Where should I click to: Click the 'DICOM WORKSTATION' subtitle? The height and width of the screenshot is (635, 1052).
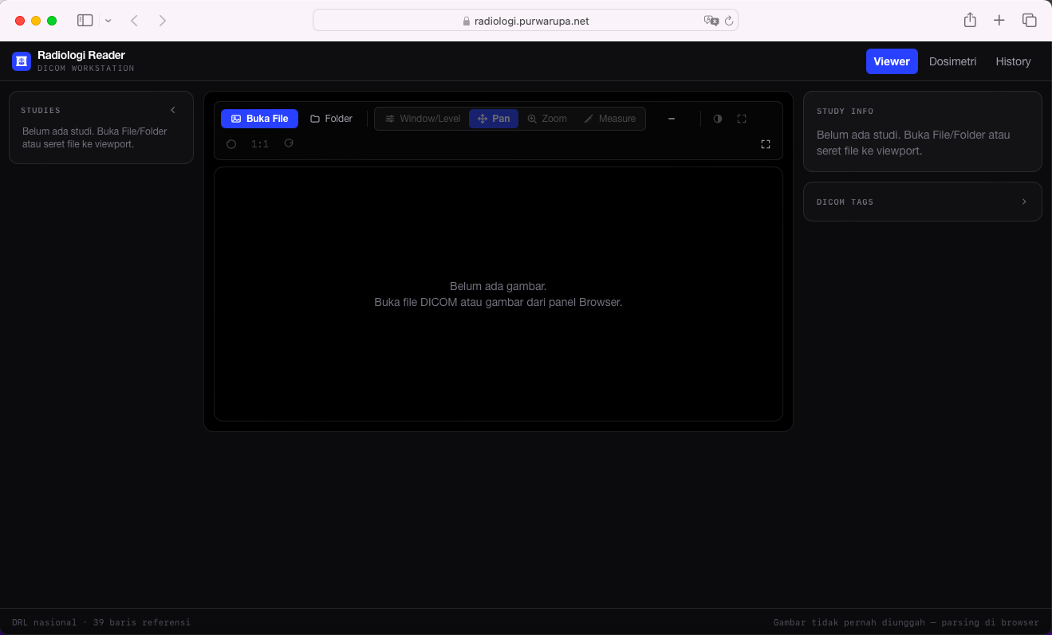tap(86, 69)
